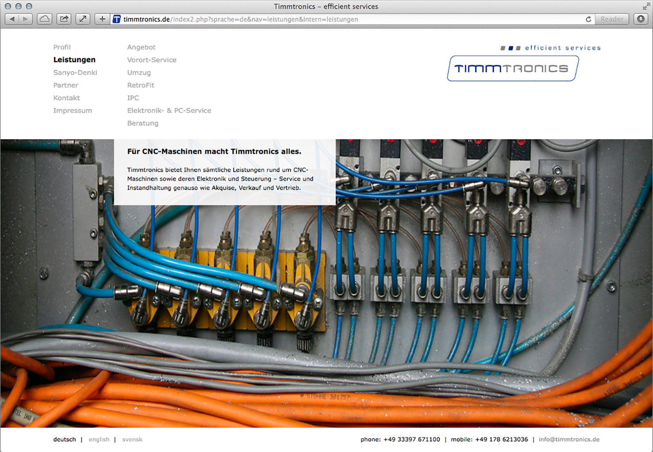Viewport: 653px width, 452px height.
Task: Click the diagonal-arrow resize toolbar icon
Action: point(83,19)
